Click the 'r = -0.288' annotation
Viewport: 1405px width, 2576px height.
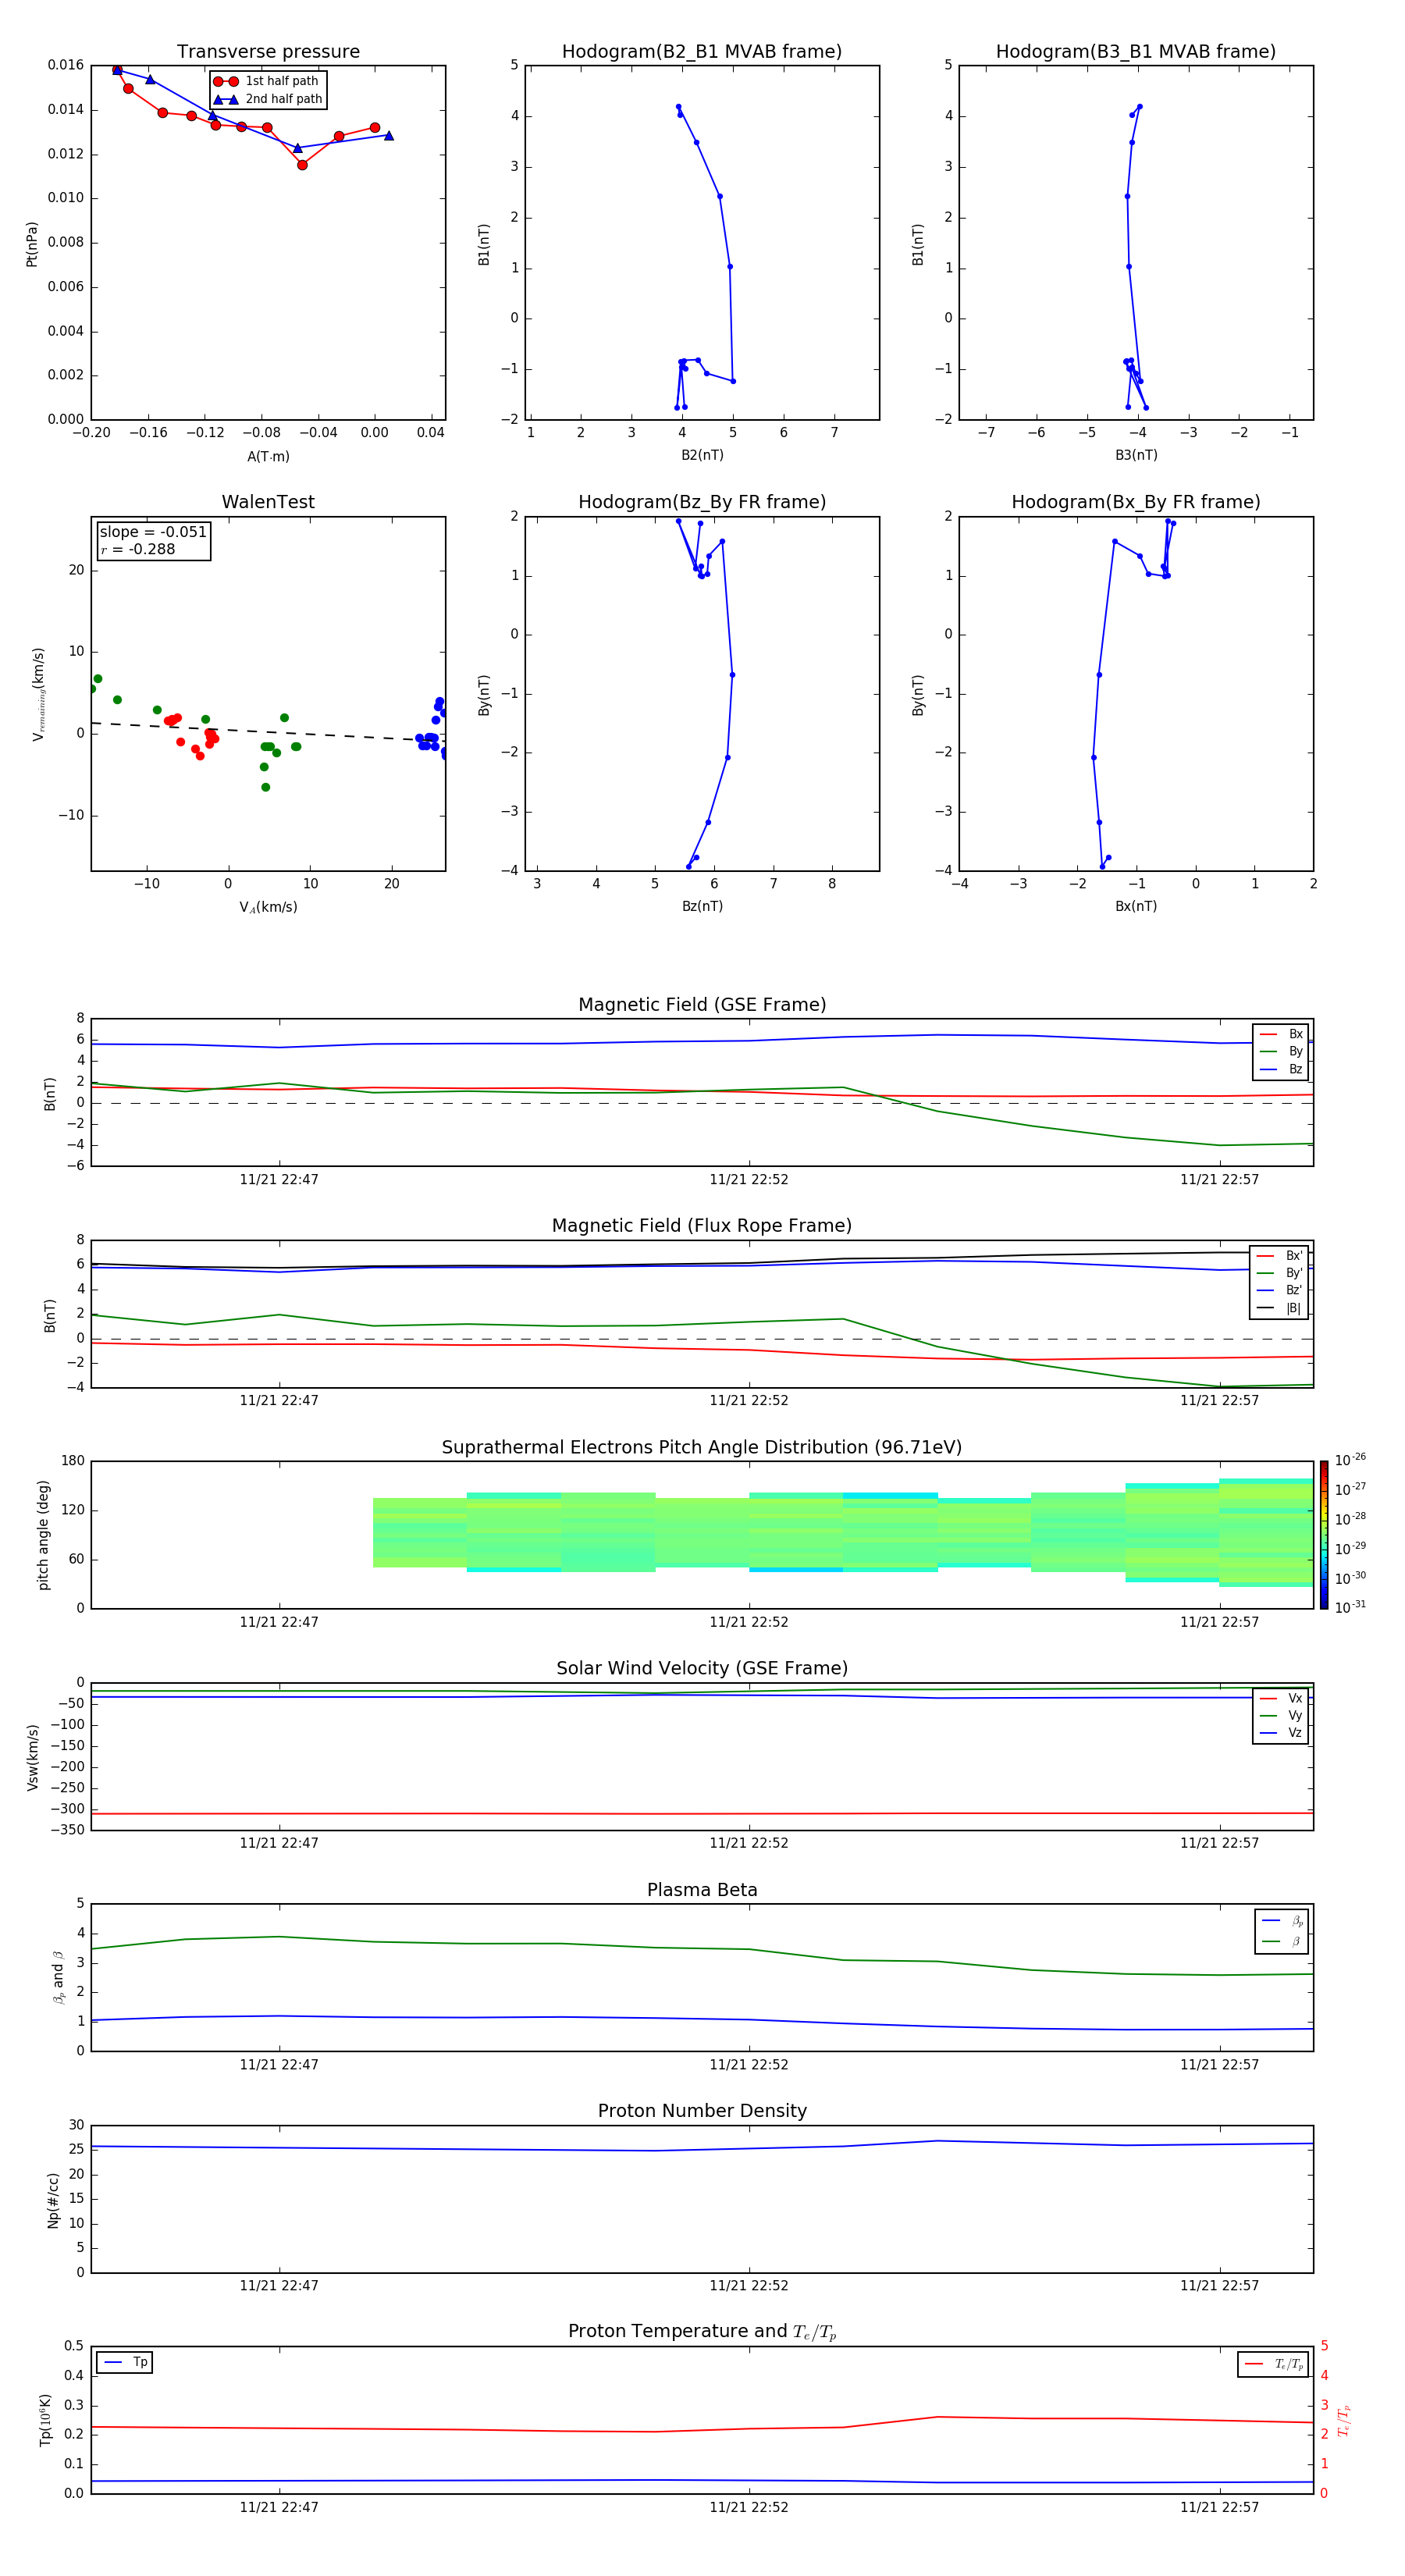[138, 549]
